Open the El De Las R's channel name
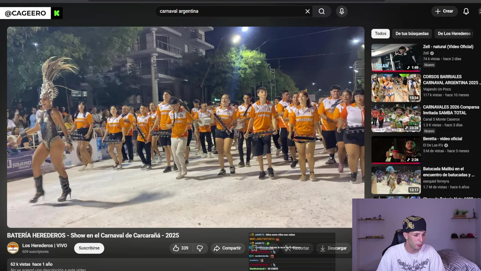The height and width of the screenshot is (271, 481). pyautogui.click(x=433, y=145)
